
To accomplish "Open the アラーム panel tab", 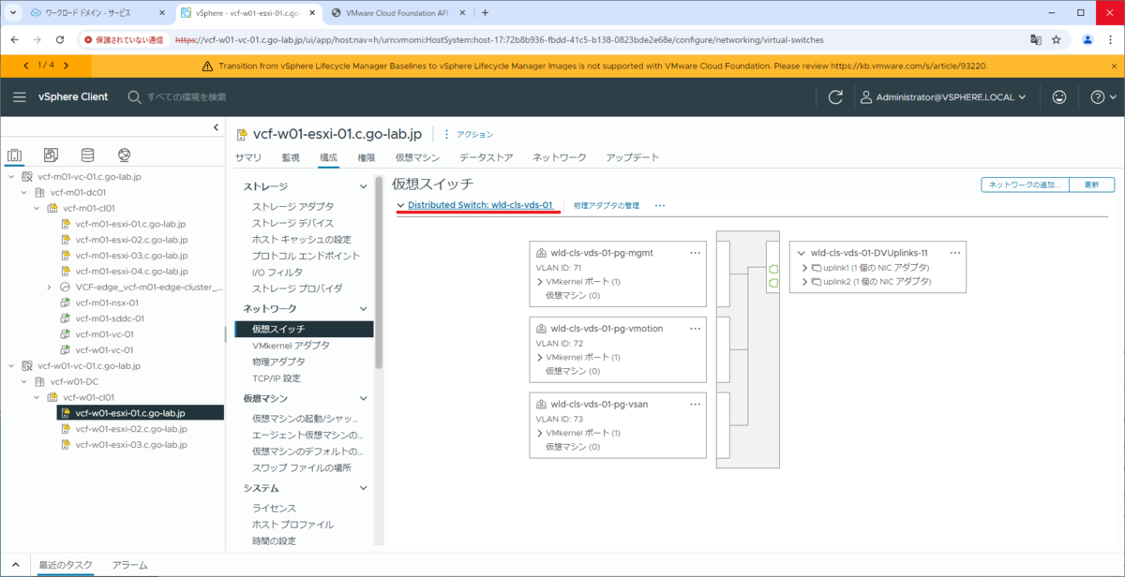I will tap(129, 565).
